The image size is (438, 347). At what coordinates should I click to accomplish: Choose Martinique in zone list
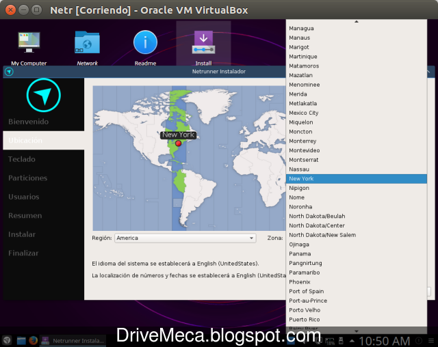click(357, 57)
